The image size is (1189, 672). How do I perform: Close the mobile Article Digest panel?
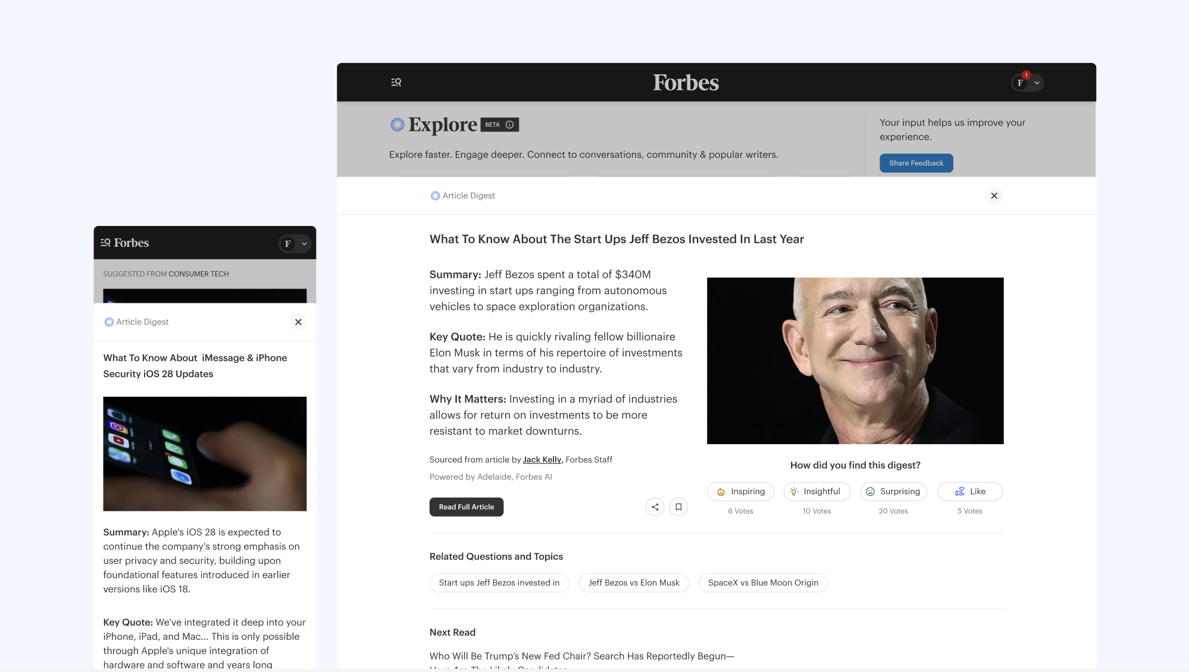tap(298, 322)
